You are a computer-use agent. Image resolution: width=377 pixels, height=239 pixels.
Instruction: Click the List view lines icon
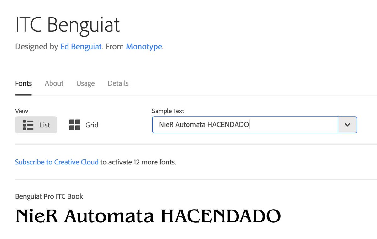[28, 125]
